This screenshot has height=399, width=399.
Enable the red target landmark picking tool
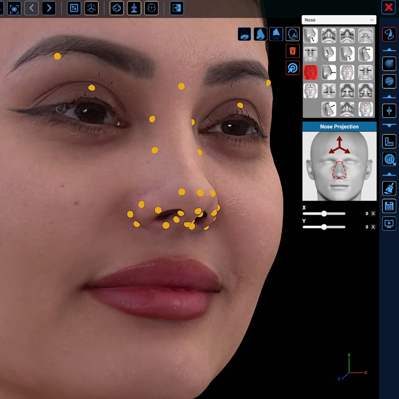point(292,68)
